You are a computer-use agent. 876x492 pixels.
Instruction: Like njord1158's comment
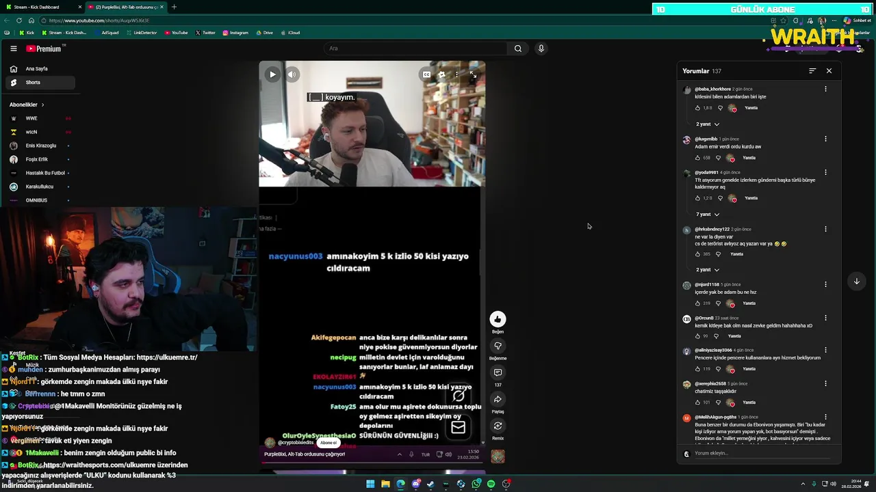coord(698,303)
